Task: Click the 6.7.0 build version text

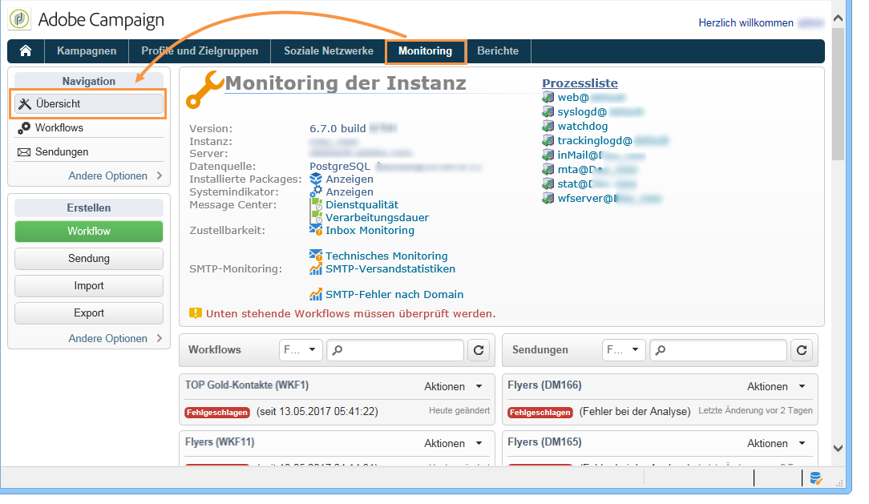Action: [337, 128]
